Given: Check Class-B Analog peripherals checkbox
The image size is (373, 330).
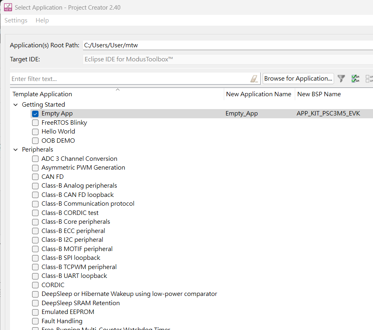Looking at the screenshot, I should click(35, 186).
